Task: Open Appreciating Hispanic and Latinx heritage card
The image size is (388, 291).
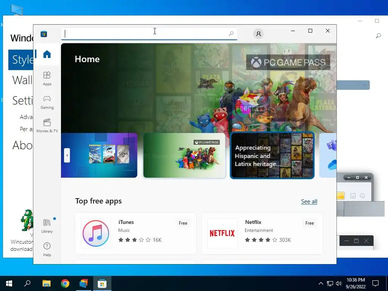Action: coord(272,155)
